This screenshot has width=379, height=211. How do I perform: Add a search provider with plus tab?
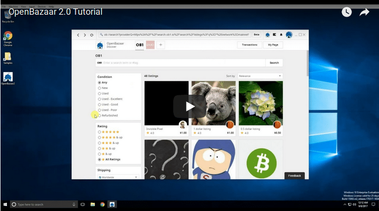point(160,45)
